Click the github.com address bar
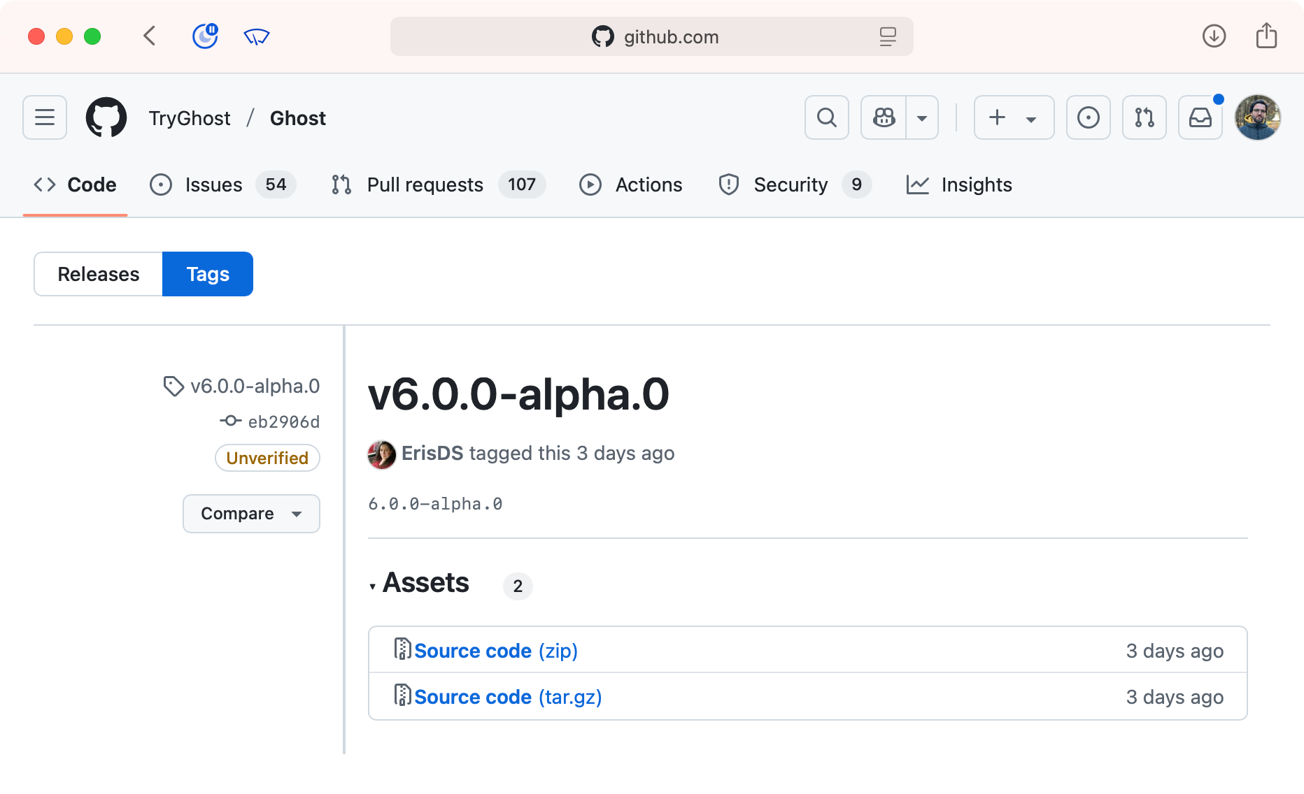The image size is (1304, 794). pos(652,36)
